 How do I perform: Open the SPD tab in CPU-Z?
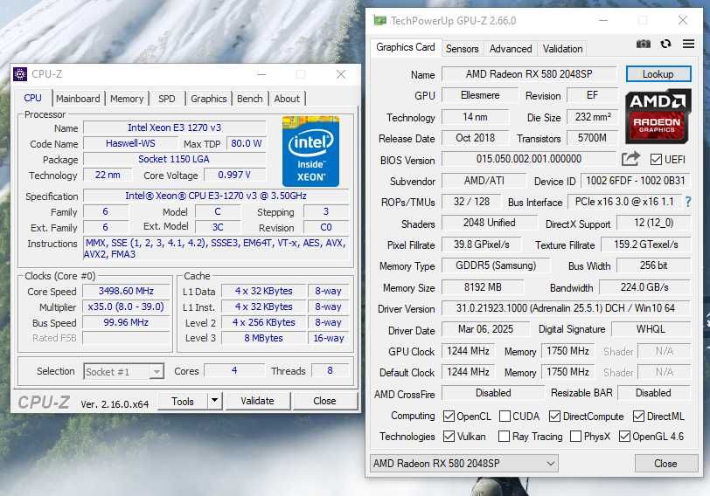click(167, 99)
